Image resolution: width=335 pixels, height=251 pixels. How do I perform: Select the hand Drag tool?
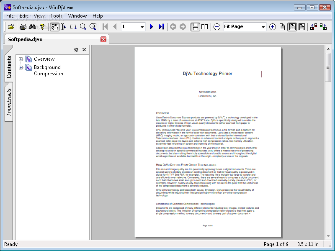click(55, 27)
